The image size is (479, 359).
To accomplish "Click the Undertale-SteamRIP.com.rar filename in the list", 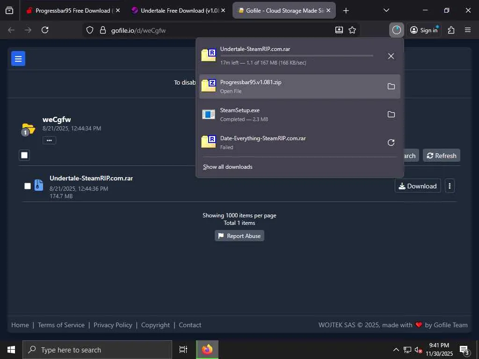I will click(x=91, y=178).
